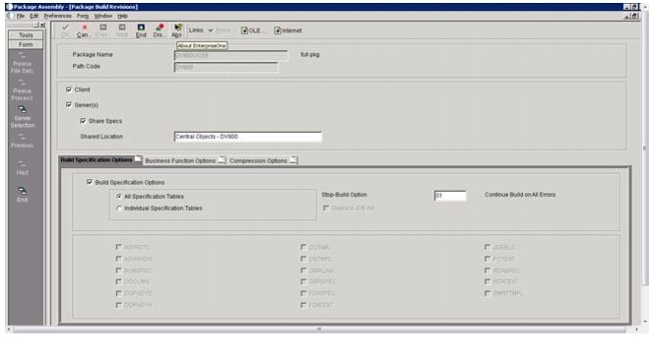Click the 'full pkg' description text

(309, 54)
